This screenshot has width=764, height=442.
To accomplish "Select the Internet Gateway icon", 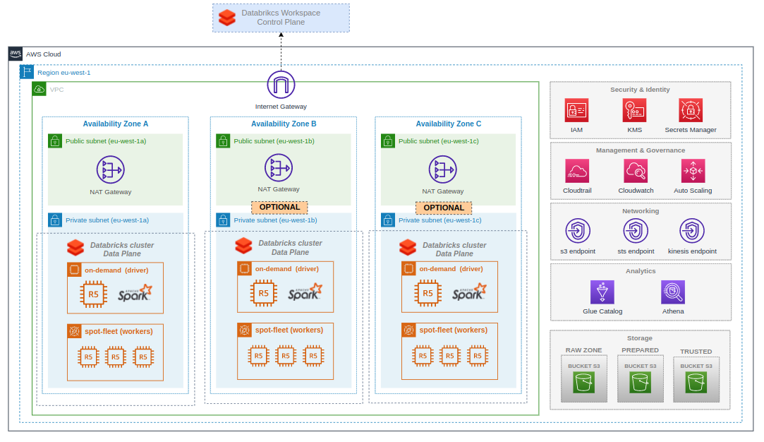I will [281, 85].
